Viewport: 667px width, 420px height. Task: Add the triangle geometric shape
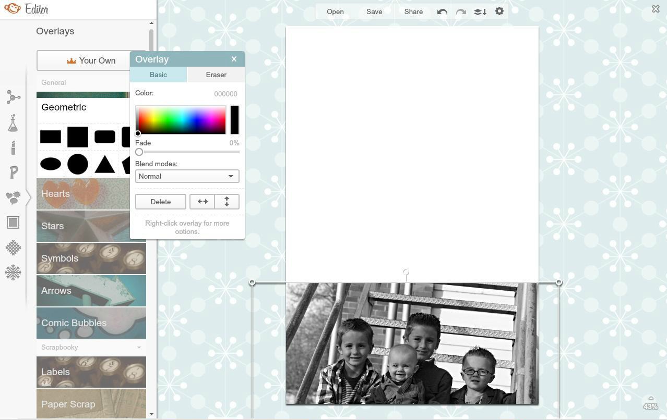[x=105, y=164]
